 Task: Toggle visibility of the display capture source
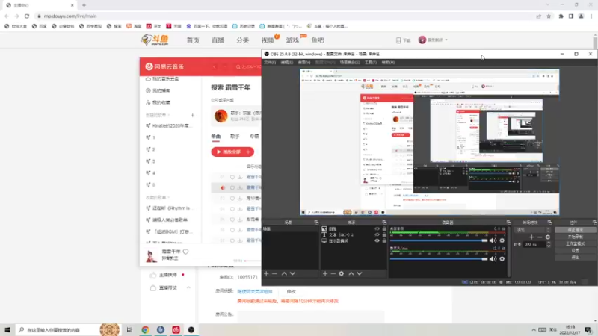(377, 240)
